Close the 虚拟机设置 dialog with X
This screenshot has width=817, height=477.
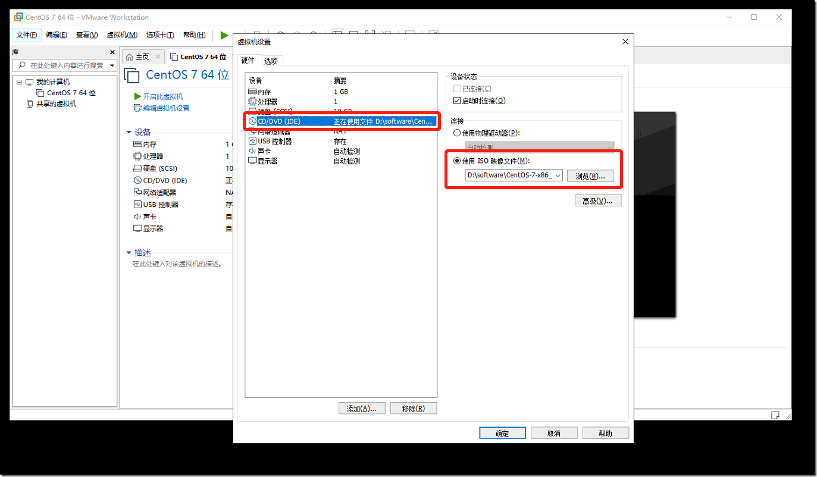pyautogui.click(x=625, y=42)
